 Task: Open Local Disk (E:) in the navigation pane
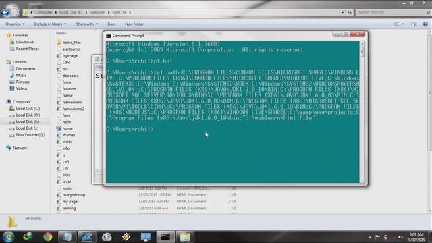(x=27, y=122)
